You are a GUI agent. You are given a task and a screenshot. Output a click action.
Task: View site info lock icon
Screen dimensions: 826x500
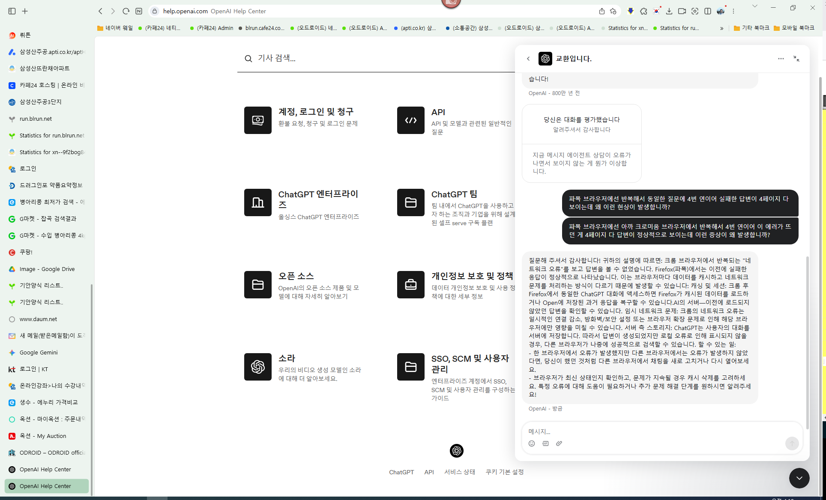tap(155, 11)
